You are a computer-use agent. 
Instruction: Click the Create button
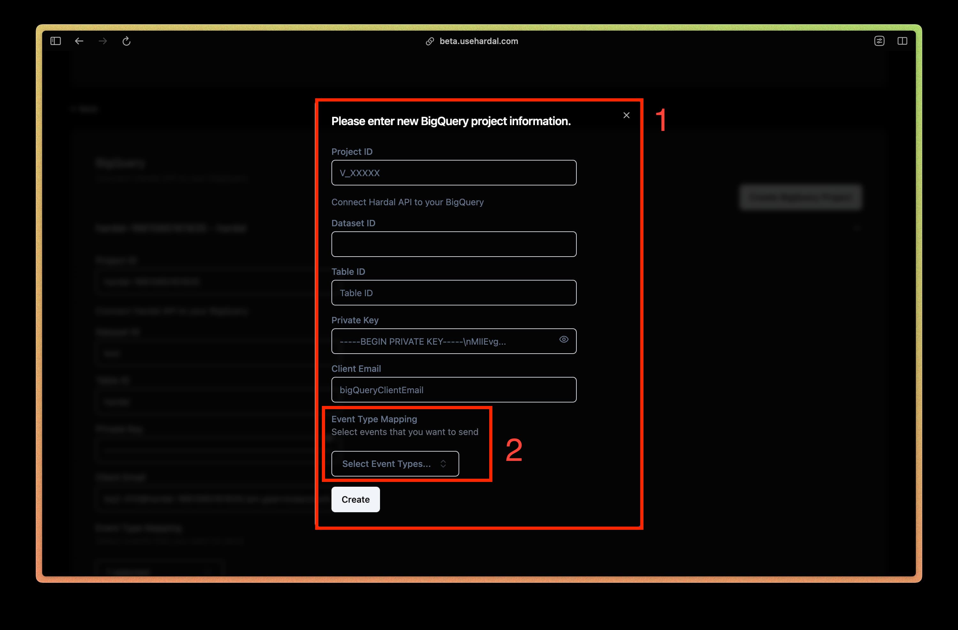tap(355, 499)
